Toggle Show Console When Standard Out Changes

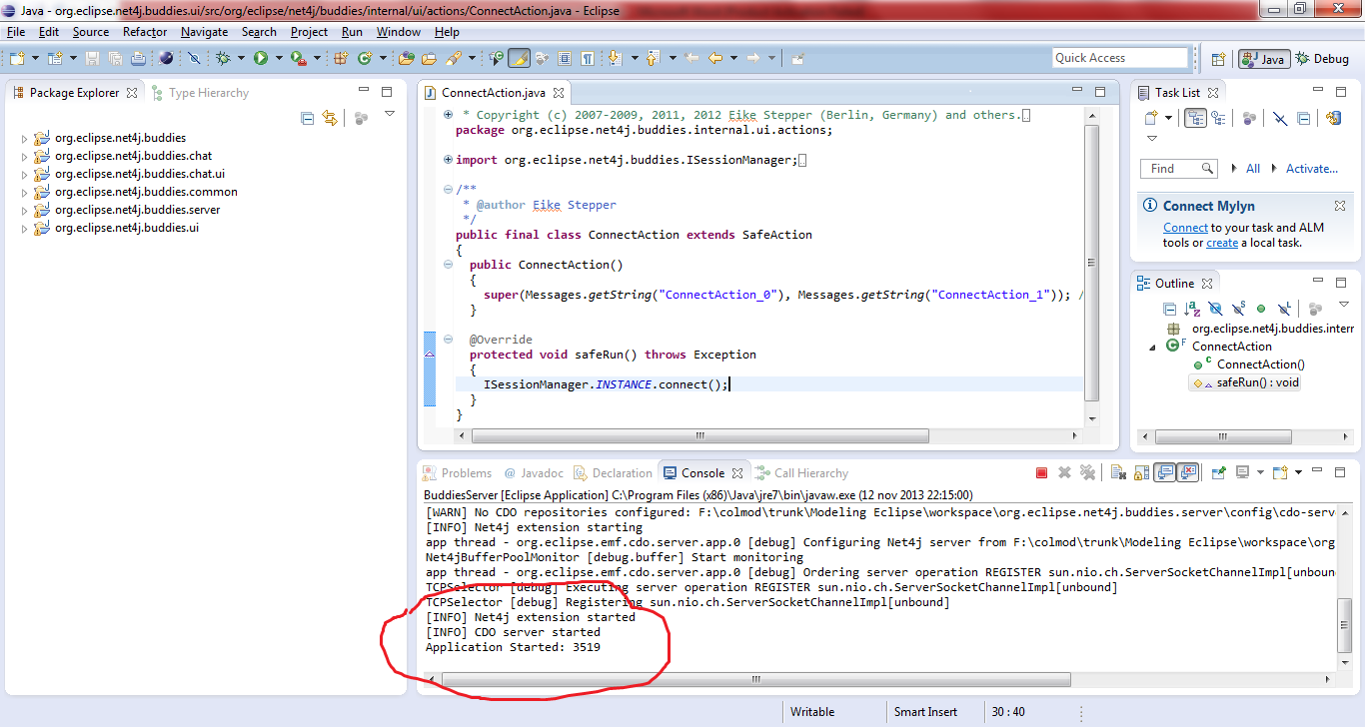[x=1164, y=472]
